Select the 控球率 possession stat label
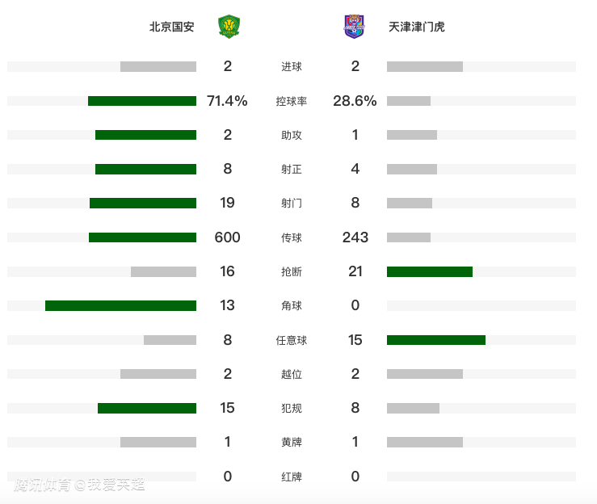Viewport: 597px width, 504px height. [x=292, y=101]
